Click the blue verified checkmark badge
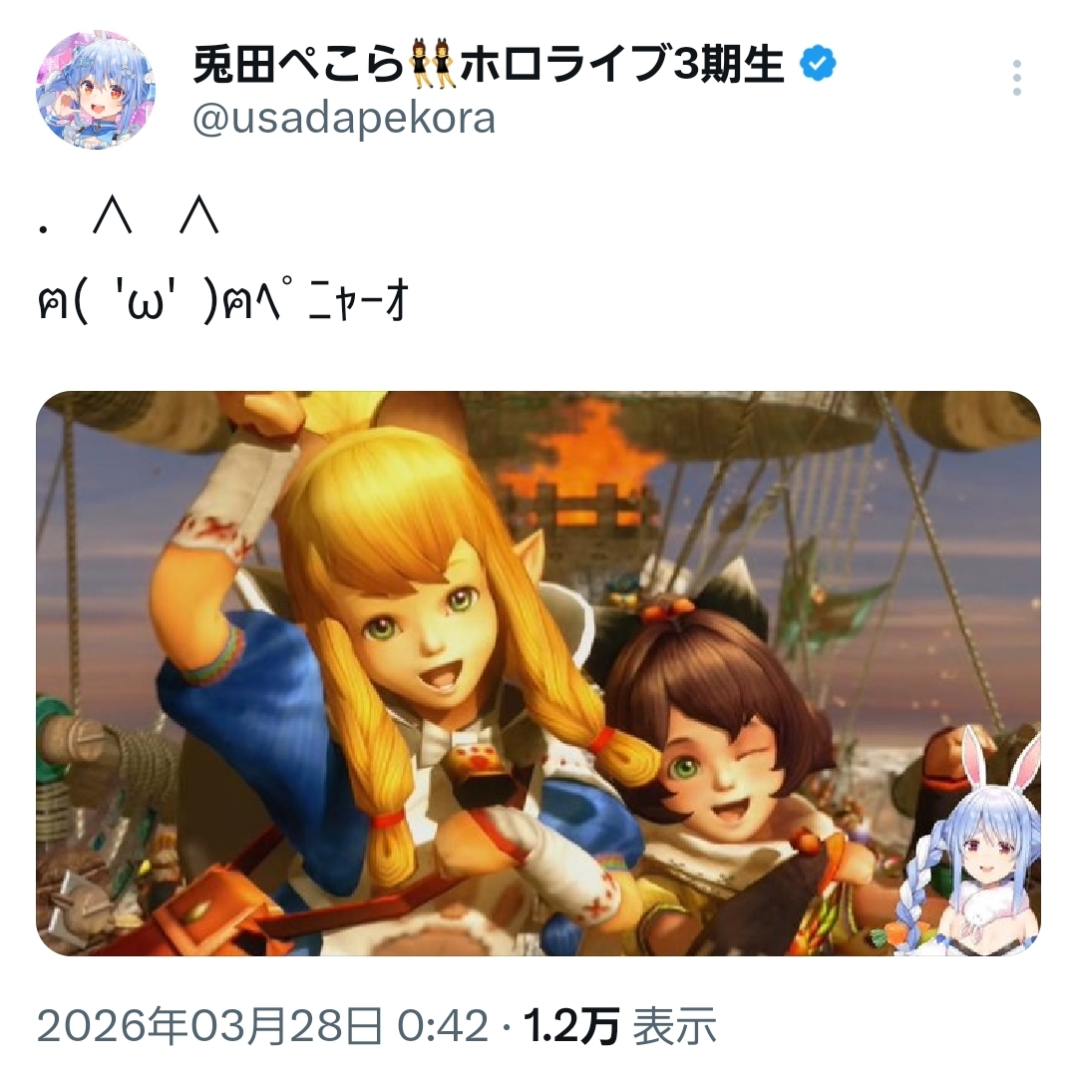Viewport: 1077px width, 1078px height. (x=818, y=64)
